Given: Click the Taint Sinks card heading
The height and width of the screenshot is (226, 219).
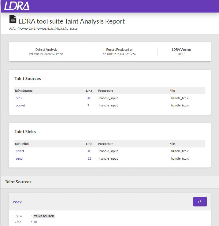Looking at the screenshot, I should click(x=25, y=132).
